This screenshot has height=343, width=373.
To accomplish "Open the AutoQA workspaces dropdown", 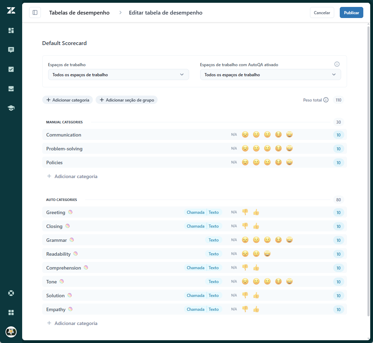I will 270,74.
